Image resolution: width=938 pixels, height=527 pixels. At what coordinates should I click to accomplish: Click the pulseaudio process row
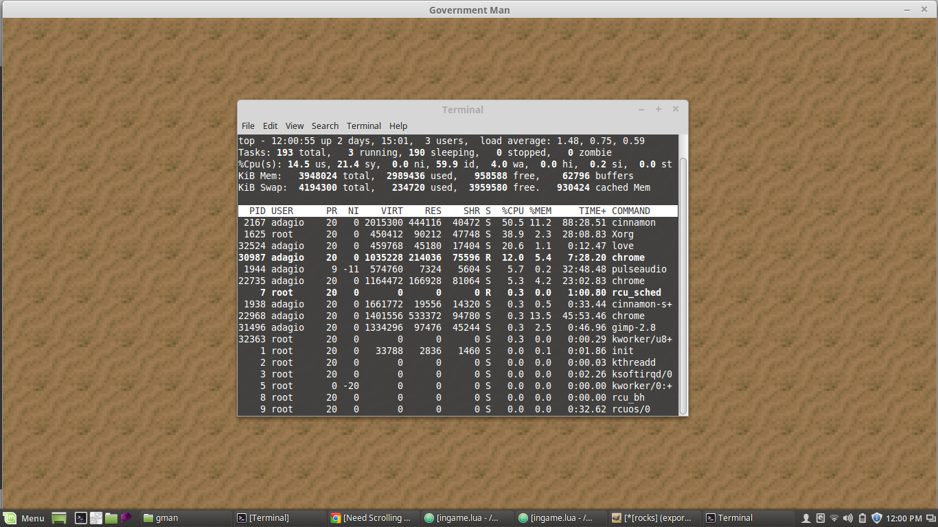click(x=458, y=269)
